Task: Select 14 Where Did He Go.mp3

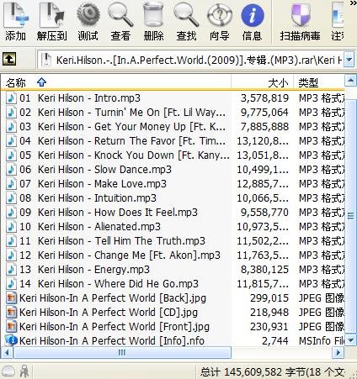Action: [102, 284]
